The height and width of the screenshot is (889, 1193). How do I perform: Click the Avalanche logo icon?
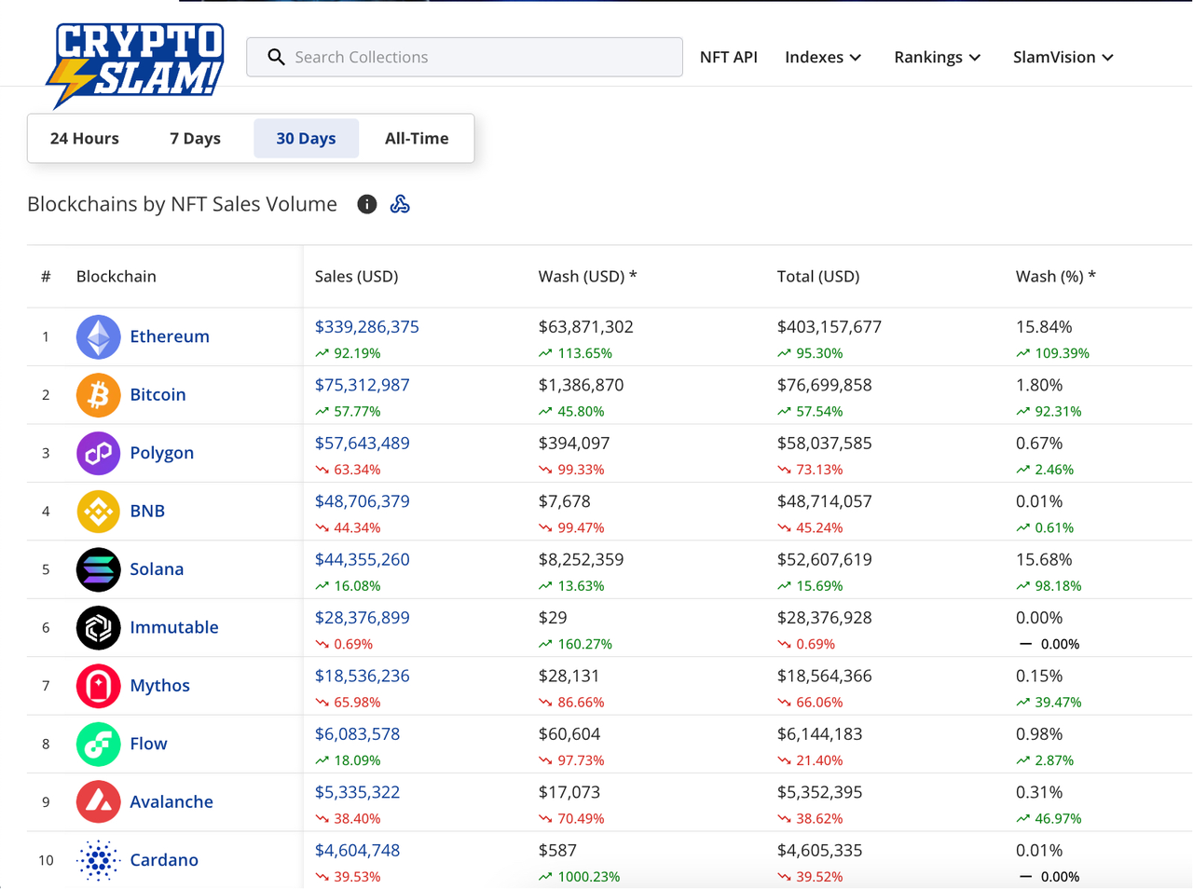click(98, 802)
